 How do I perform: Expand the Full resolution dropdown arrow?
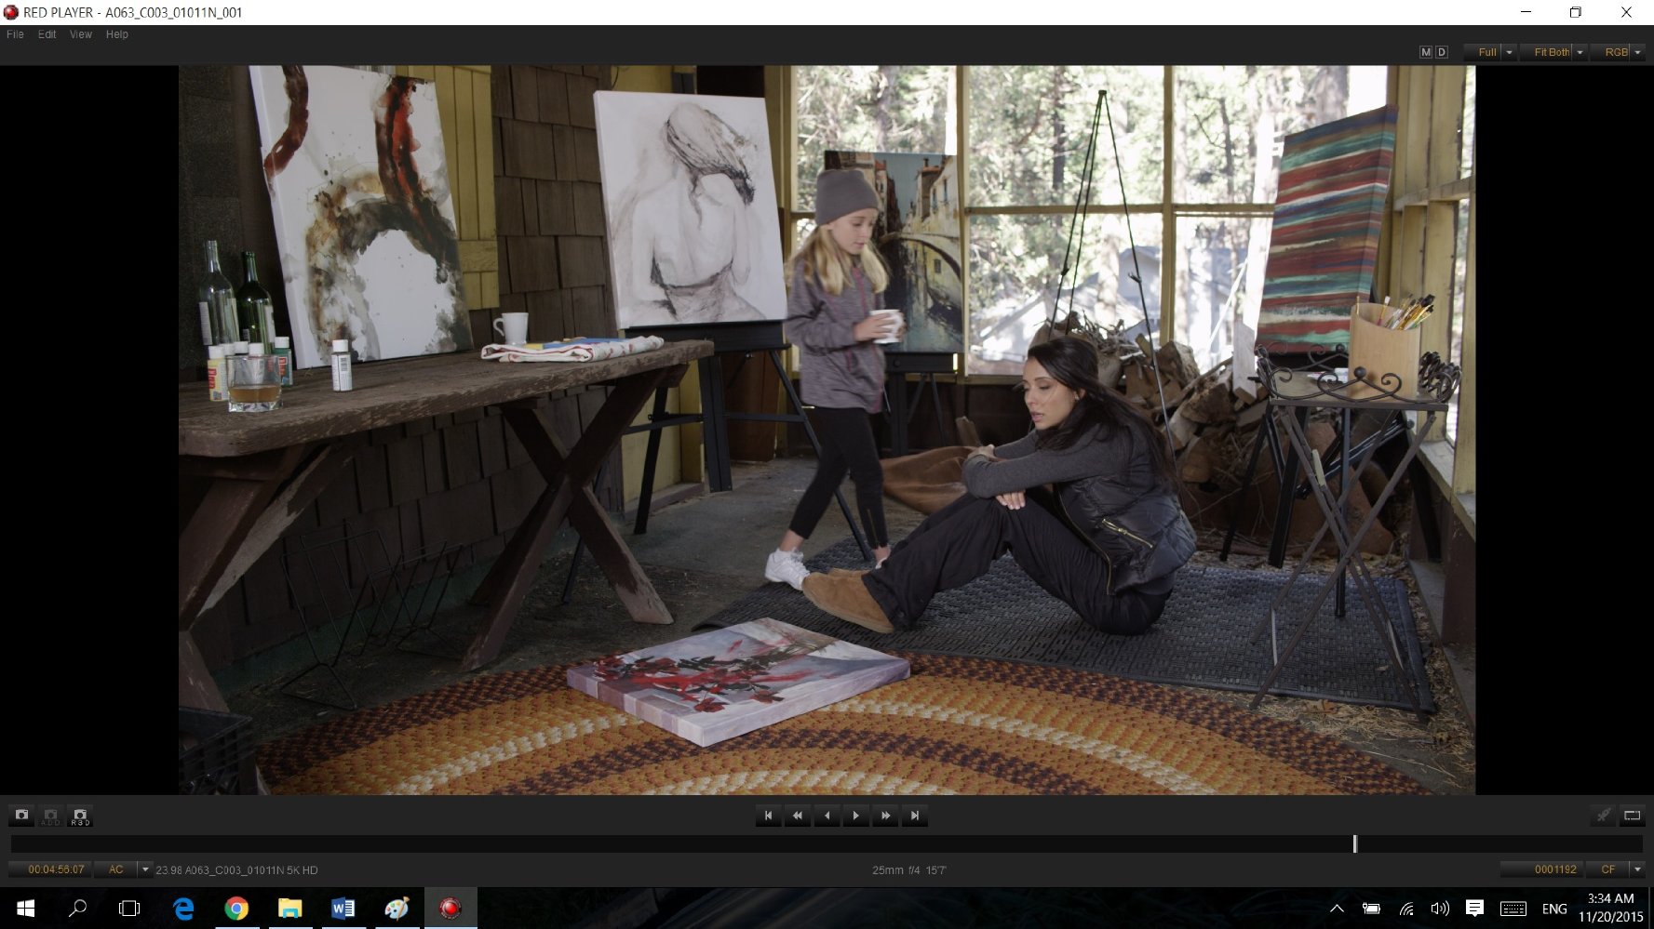1510,52
